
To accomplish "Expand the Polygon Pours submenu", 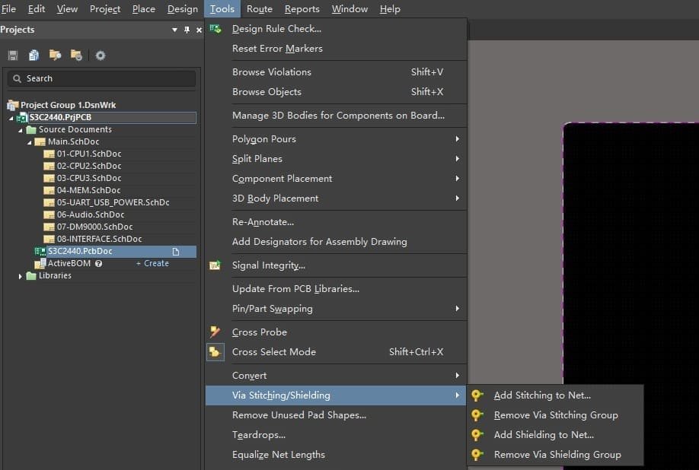I will (x=458, y=139).
